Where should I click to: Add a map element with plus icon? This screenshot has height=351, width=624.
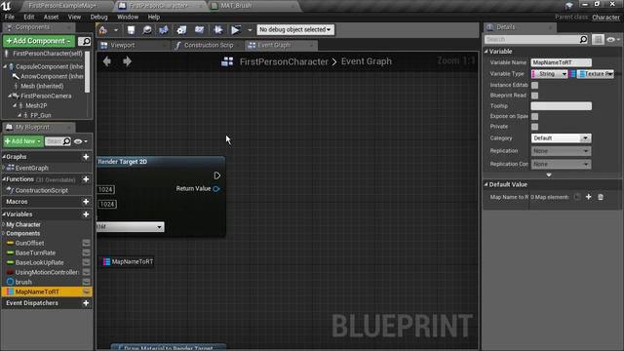[x=589, y=197]
